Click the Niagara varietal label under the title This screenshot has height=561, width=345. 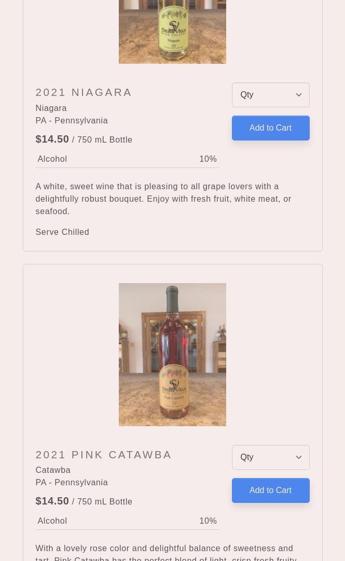(x=51, y=108)
